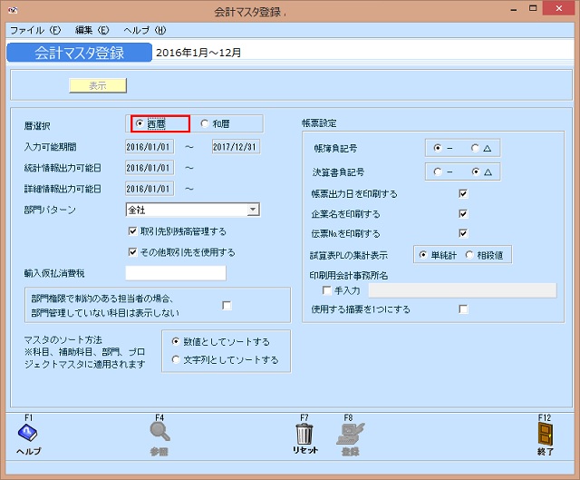Click the 会計マスタ登録 blue header label
Screen dimensions: 580x480
click(x=79, y=53)
